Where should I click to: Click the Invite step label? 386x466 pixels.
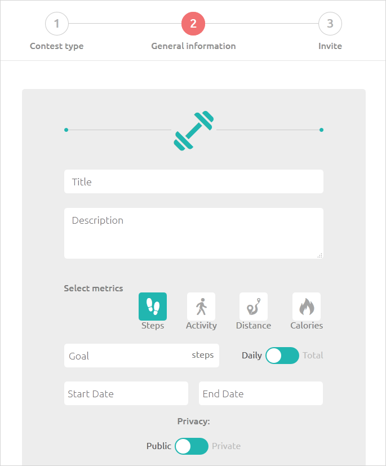[330, 46]
